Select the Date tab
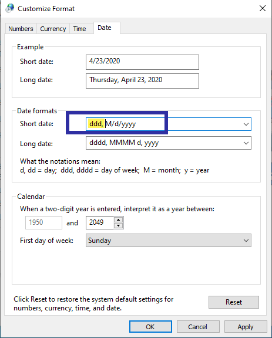The image size is (272, 338). 107,28
